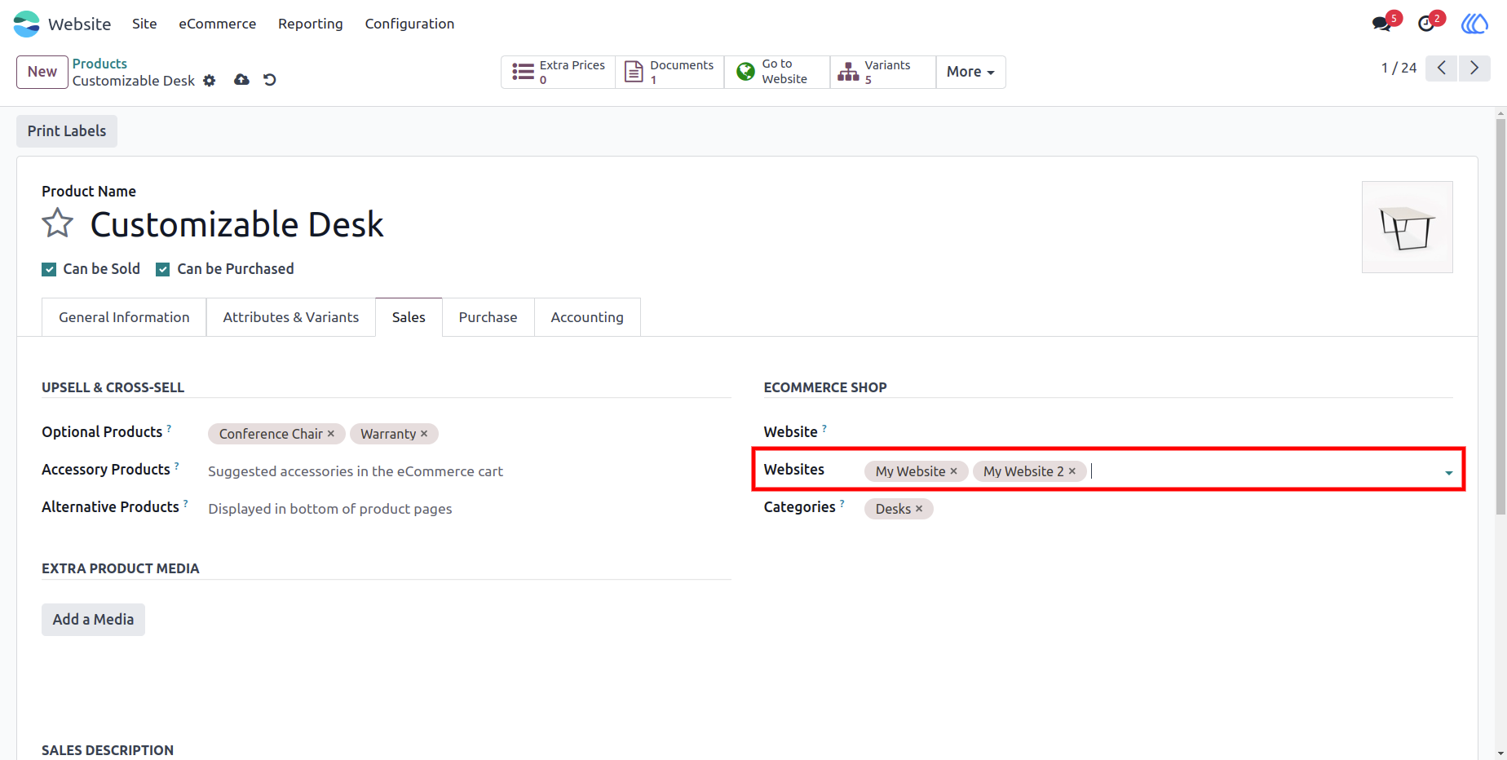Save manually using the cloud upload icon
Screen dimensions: 1507x760
pos(241,80)
